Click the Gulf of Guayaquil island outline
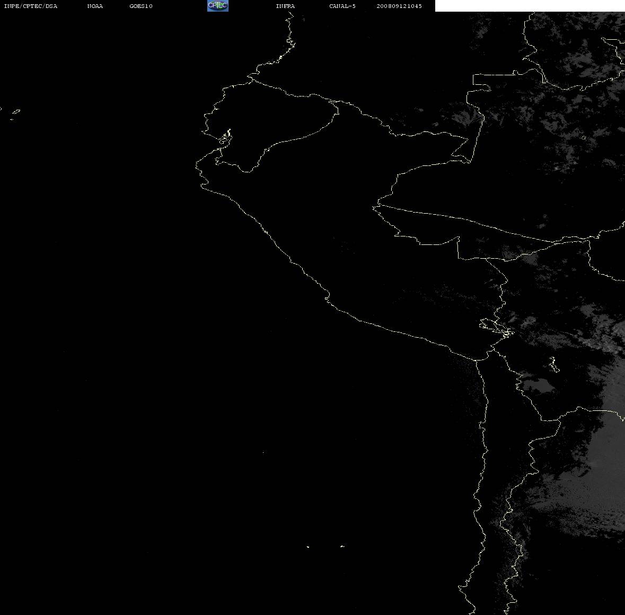The image size is (625, 615). tap(226, 137)
